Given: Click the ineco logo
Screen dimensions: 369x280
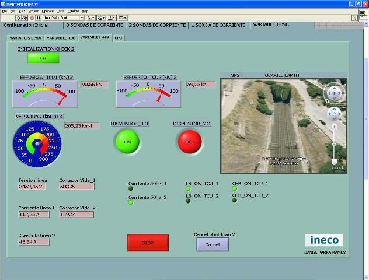Looking at the screenshot, I should 324,240.
